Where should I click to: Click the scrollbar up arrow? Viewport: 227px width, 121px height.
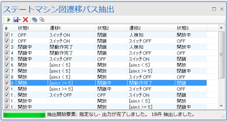coord(221,27)
